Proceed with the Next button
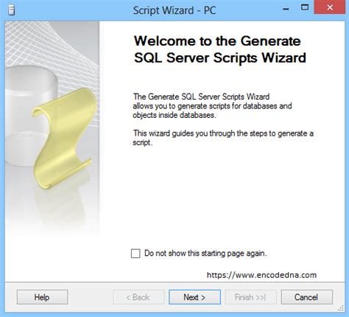Image resolution: width=349 pixels, height=317 pixels. click(x=194, y=297)
